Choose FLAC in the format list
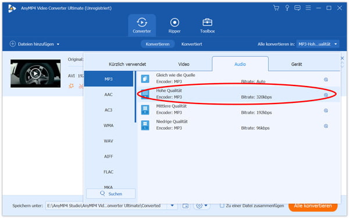Screen dimensions: 349x218 click(x=109, y=171)
